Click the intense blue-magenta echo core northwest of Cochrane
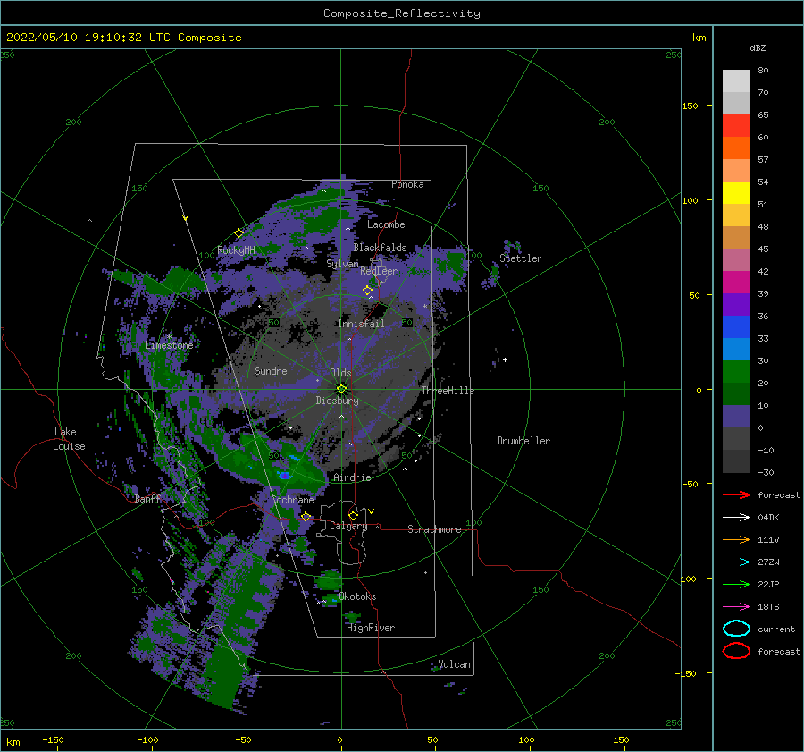This screenshot has width=804, height=752. coord(284,476)
